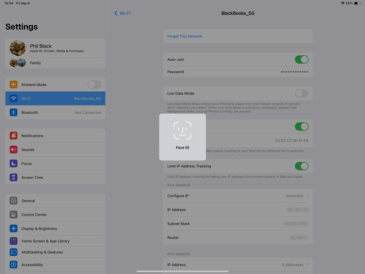Tap the Home Screen & App Library icon
This screenshot has width=365, height=274.
[x=14, y=241]
